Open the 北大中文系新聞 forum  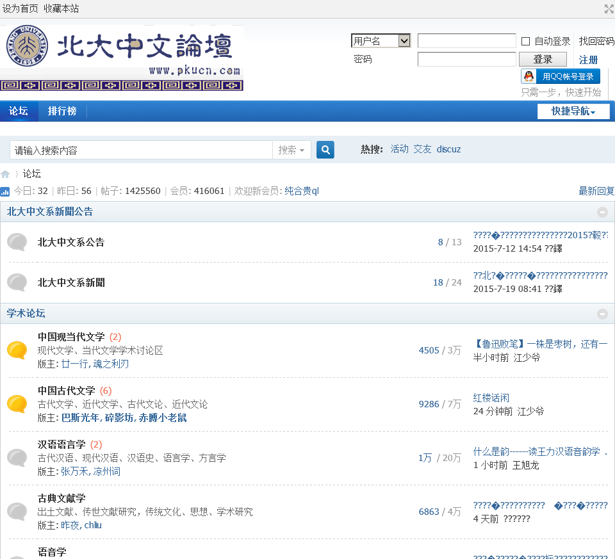(x=71, y=282)
